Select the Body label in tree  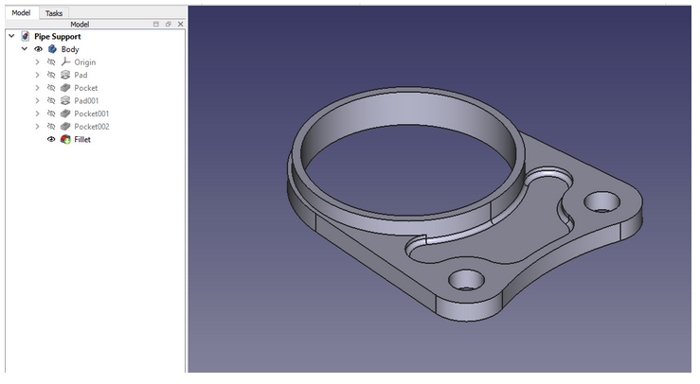pyautogui.click(x=70, y=49)
